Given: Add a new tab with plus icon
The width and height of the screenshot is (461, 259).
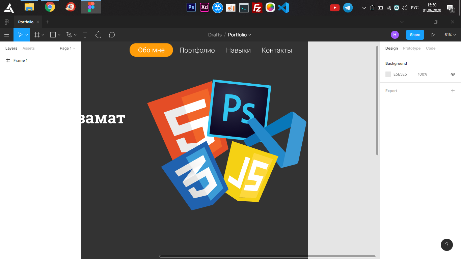Looking at the screenshot, I should coord(47,22).
